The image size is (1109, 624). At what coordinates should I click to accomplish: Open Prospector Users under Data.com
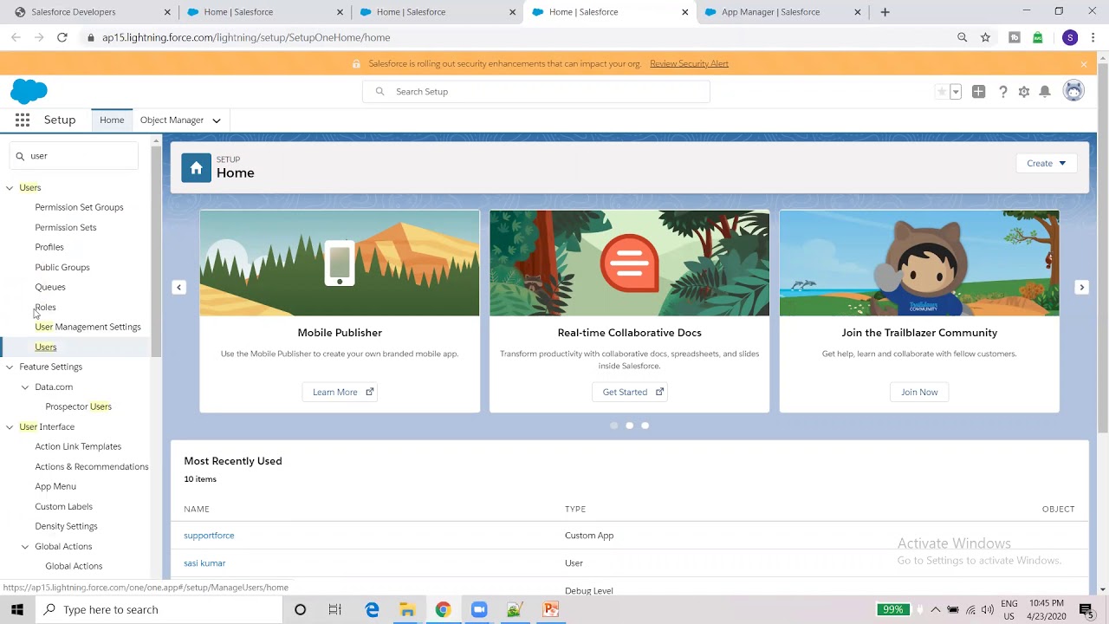[x=78, y=406]
